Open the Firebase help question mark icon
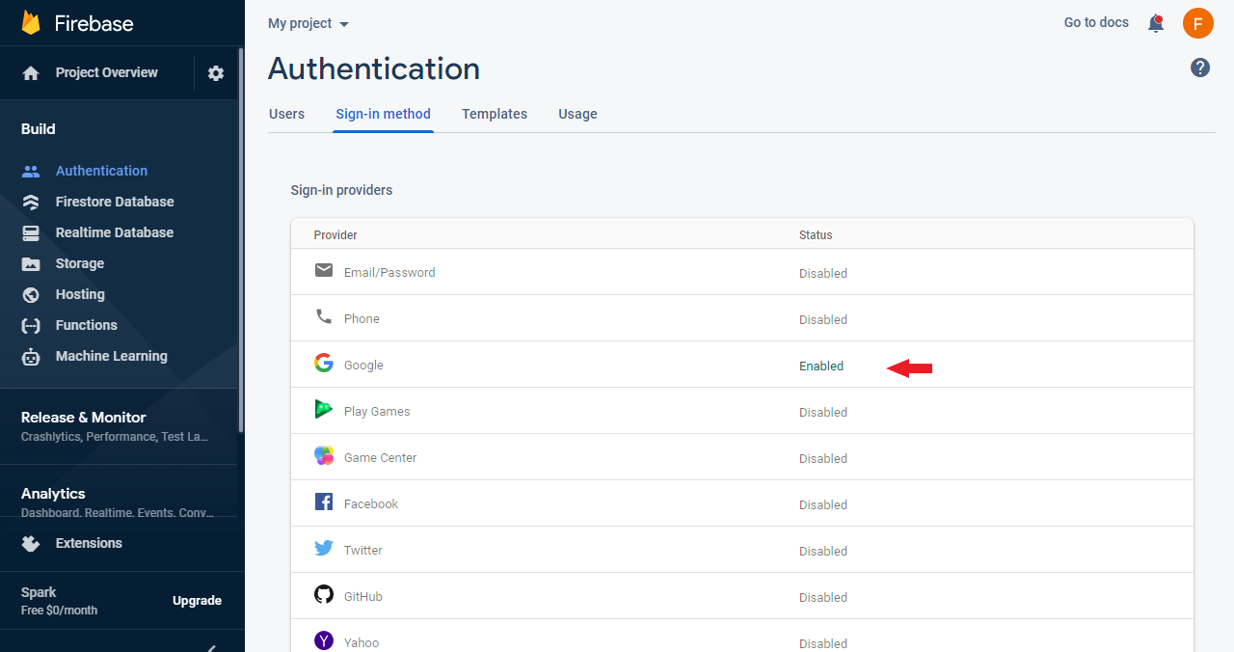Screen dimensions: 1234x652 [x=1199, y=68]
